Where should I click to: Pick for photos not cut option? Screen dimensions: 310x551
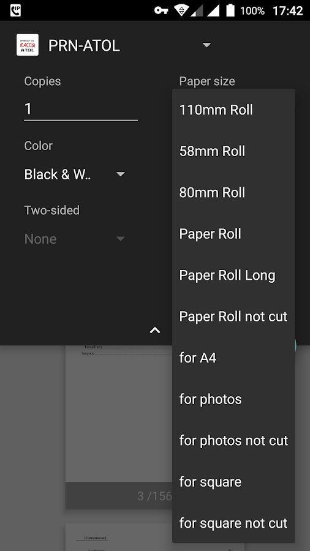click(x=233, y=440)
